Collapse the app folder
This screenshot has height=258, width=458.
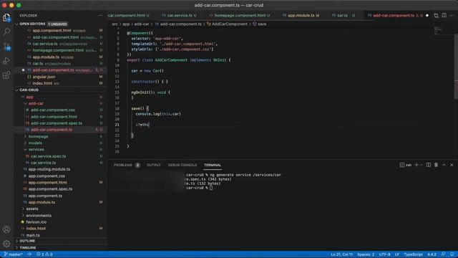click(29, 97)
